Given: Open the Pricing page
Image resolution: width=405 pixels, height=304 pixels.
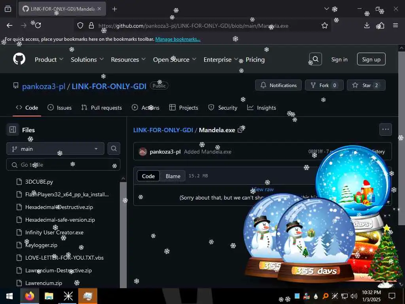Looking at the screenshot, I should pos(255,59).
